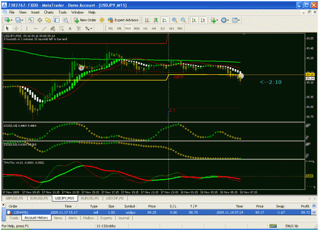The width and height of the screenshot is (319, 230).
Task: Select the Cursor arrow tool
Action: 7,28
